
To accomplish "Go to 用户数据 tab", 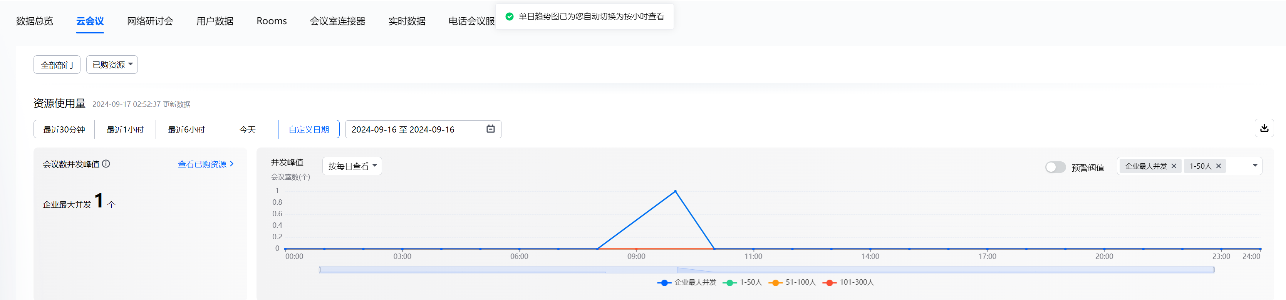I will [215, 21].
